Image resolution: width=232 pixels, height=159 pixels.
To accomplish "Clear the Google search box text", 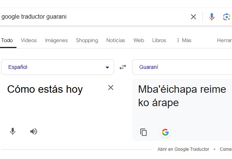I will point(193,17).
